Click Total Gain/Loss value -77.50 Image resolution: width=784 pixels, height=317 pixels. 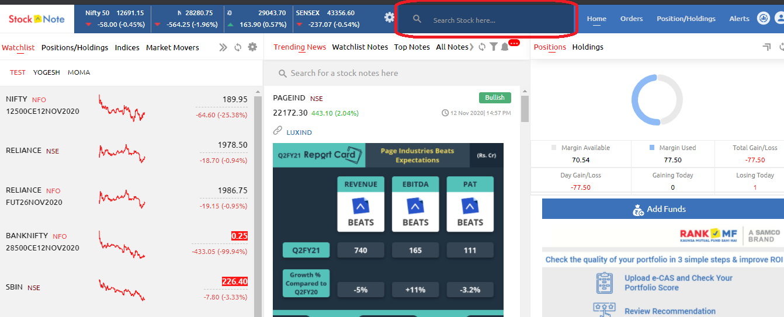click(x=755, y=159)
